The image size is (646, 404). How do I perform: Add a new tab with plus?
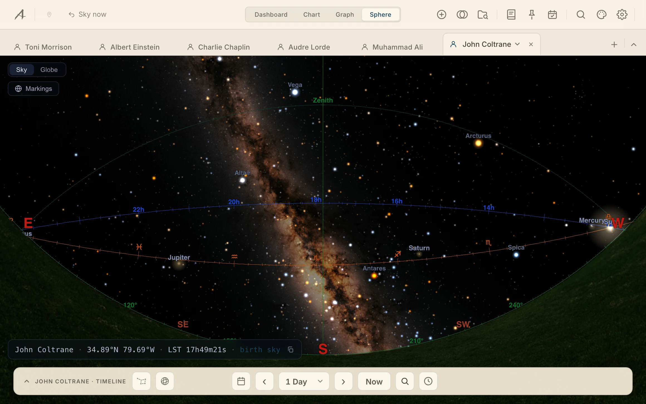tap(614, 45)
